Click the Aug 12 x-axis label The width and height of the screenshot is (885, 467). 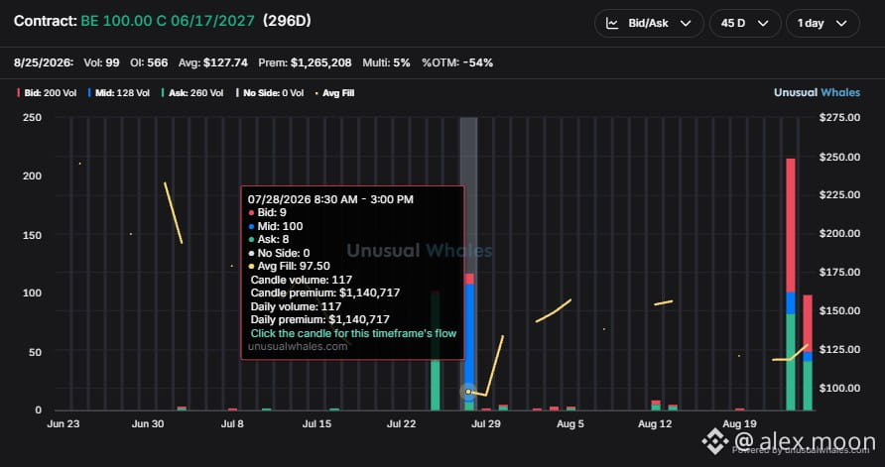(x=655, y=424)
